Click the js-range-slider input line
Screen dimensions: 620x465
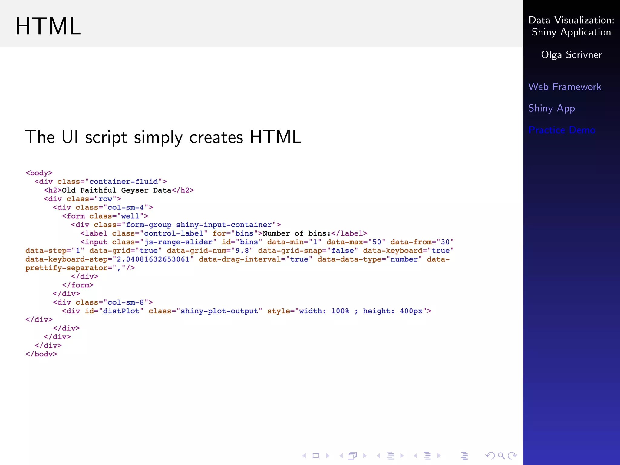(267, 242)
